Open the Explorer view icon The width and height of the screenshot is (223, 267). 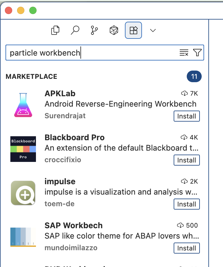55,30
